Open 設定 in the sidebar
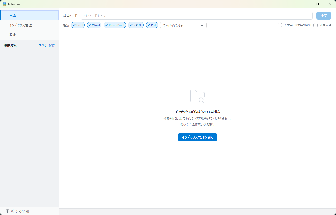Image resolution: width=336 pixels, height=215 pixels. point(29,35)
